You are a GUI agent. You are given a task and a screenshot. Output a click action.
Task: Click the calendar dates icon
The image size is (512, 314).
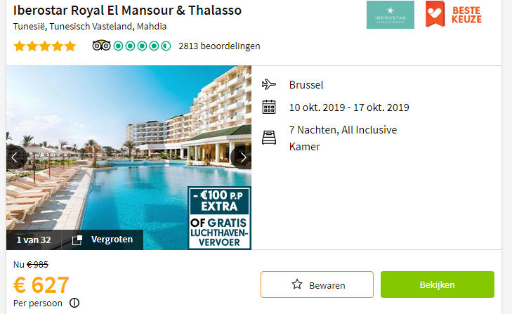pyautogui.click(x=269, y=107)
